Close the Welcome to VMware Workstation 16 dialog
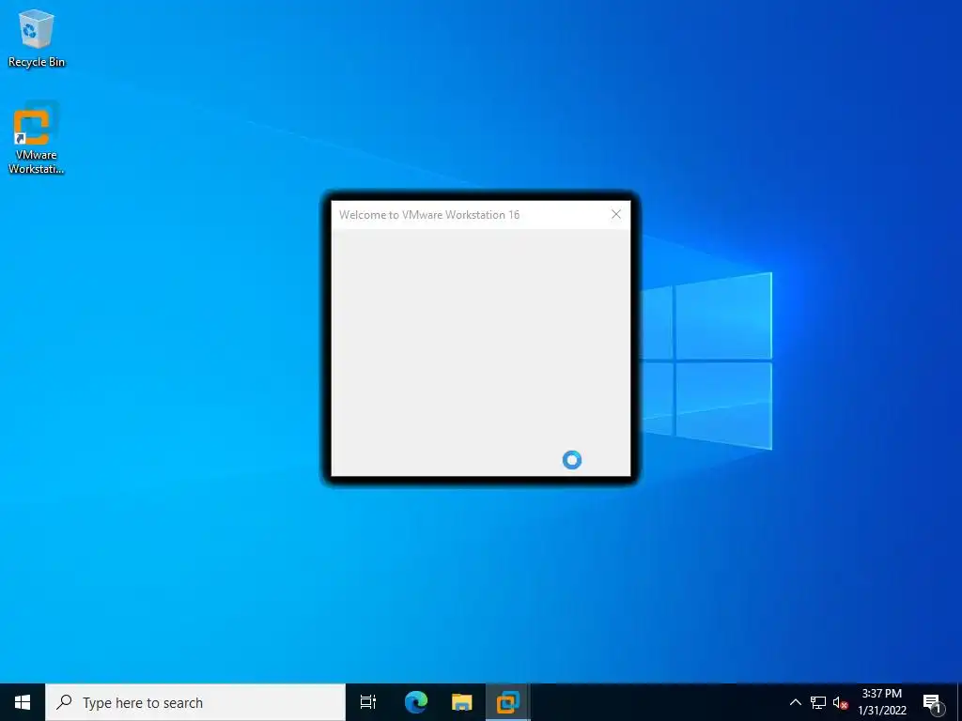962x721 pixels. point(616,214)
